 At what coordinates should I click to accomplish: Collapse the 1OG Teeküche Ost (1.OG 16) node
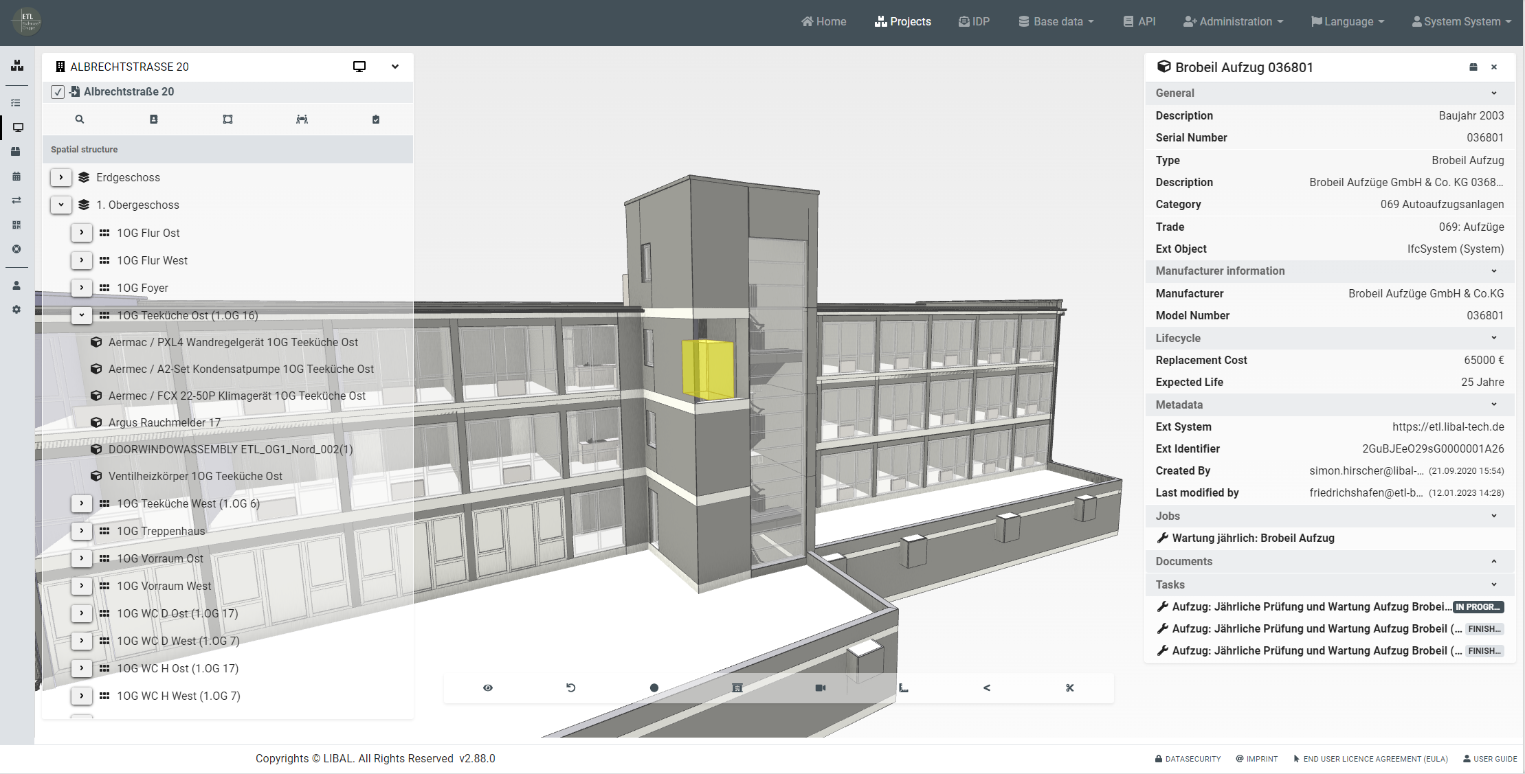(x=82, y=315)
